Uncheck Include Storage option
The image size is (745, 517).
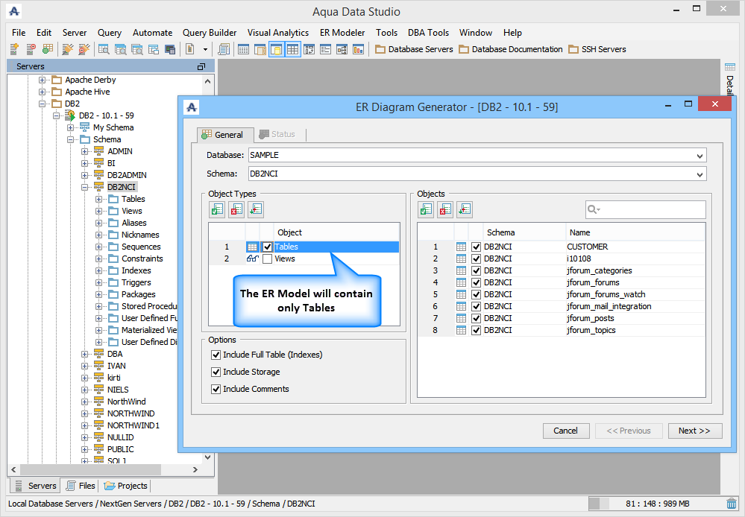216,372
